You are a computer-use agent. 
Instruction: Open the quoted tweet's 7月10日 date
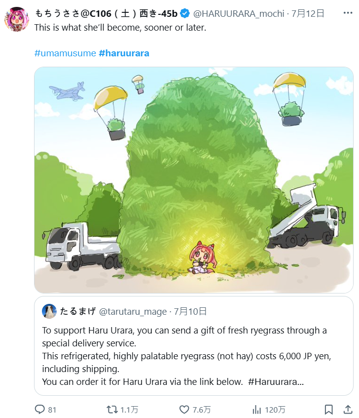point(190,311)
